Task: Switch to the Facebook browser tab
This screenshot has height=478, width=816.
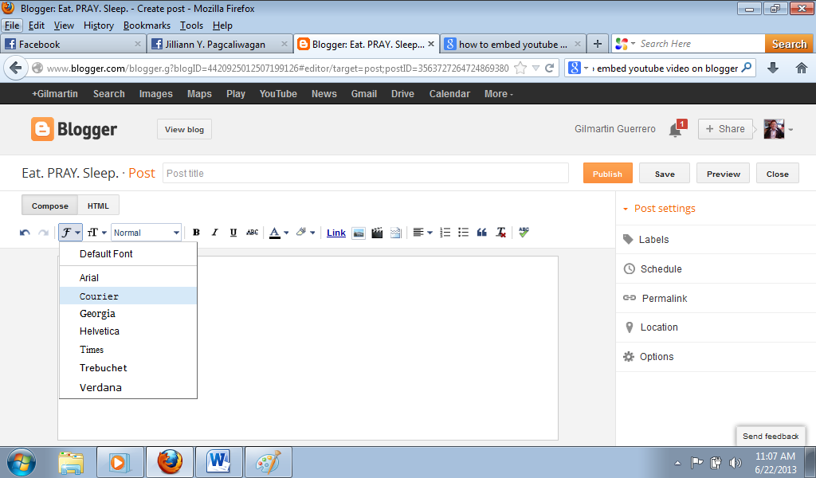Action: (x=73, y=44)
